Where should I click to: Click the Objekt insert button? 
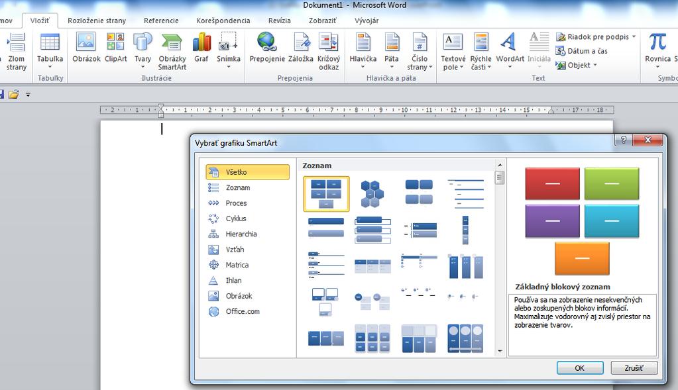coord(576,65)
